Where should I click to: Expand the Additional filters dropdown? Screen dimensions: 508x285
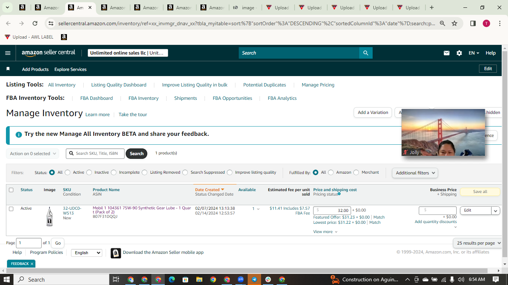point(415,173)
